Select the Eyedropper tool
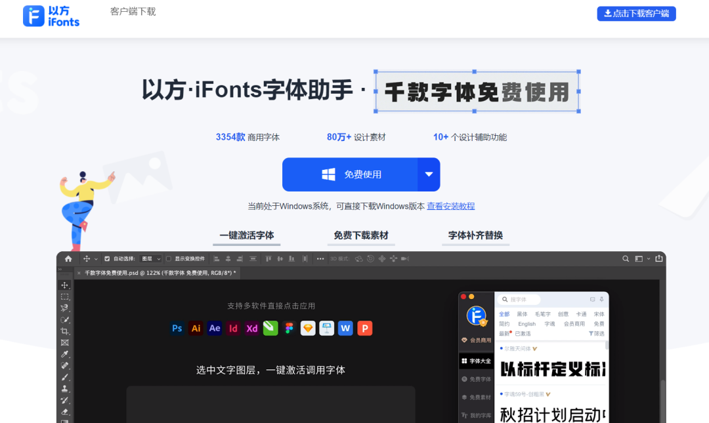The width and height of the screenshot is (709, 423). pyautogui.click(x=64, y=354)
